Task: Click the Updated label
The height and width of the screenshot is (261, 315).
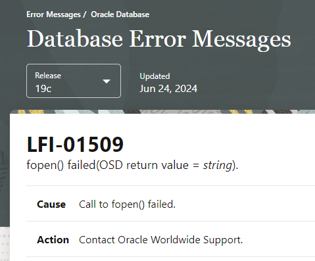Action: click(155, 76)
